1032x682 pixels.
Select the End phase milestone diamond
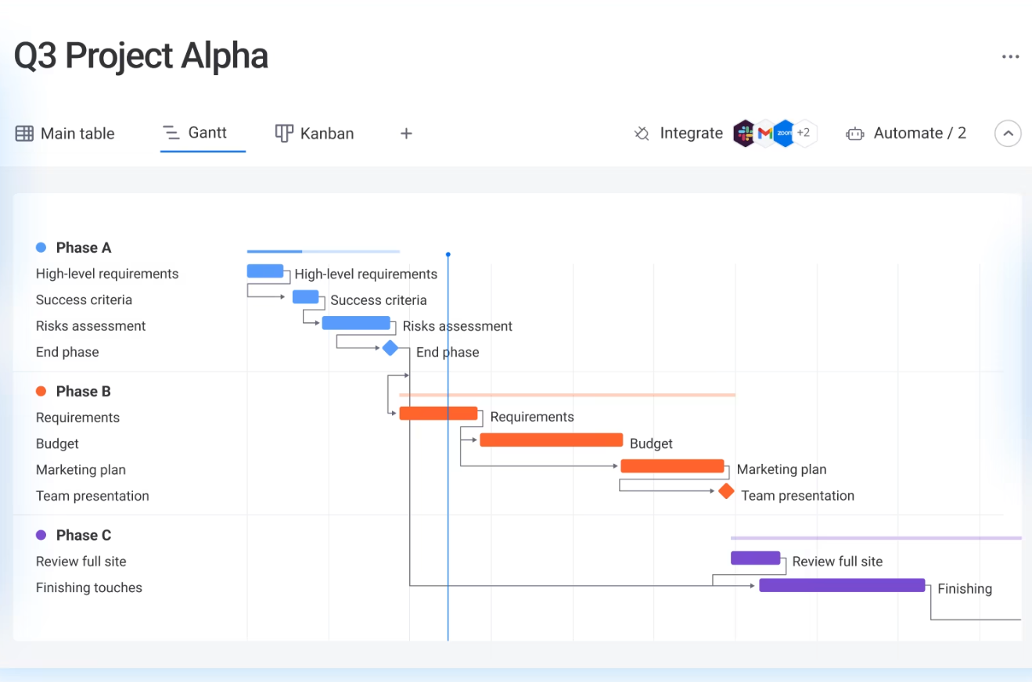coord(391,347)
